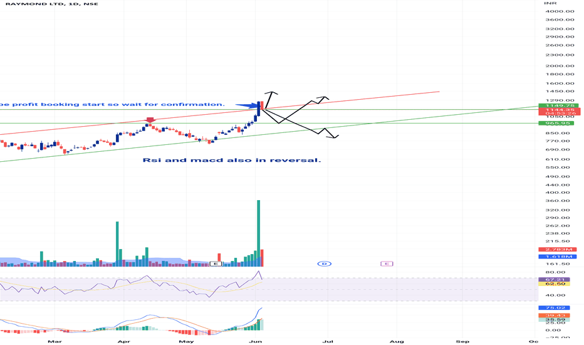Click the 80.00 RSI axis label

[x=555, y=273]
